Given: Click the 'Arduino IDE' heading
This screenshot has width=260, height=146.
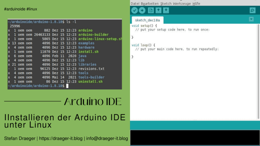Looking at the screenshot, I should point(93,102).
